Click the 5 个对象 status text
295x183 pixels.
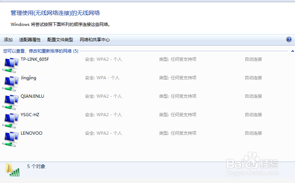click(x=36, y=167)
